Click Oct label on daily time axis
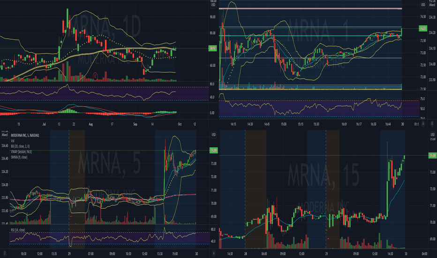Image resolution: width=437 pixels, height=258 pixels. (x=180, y=124)
